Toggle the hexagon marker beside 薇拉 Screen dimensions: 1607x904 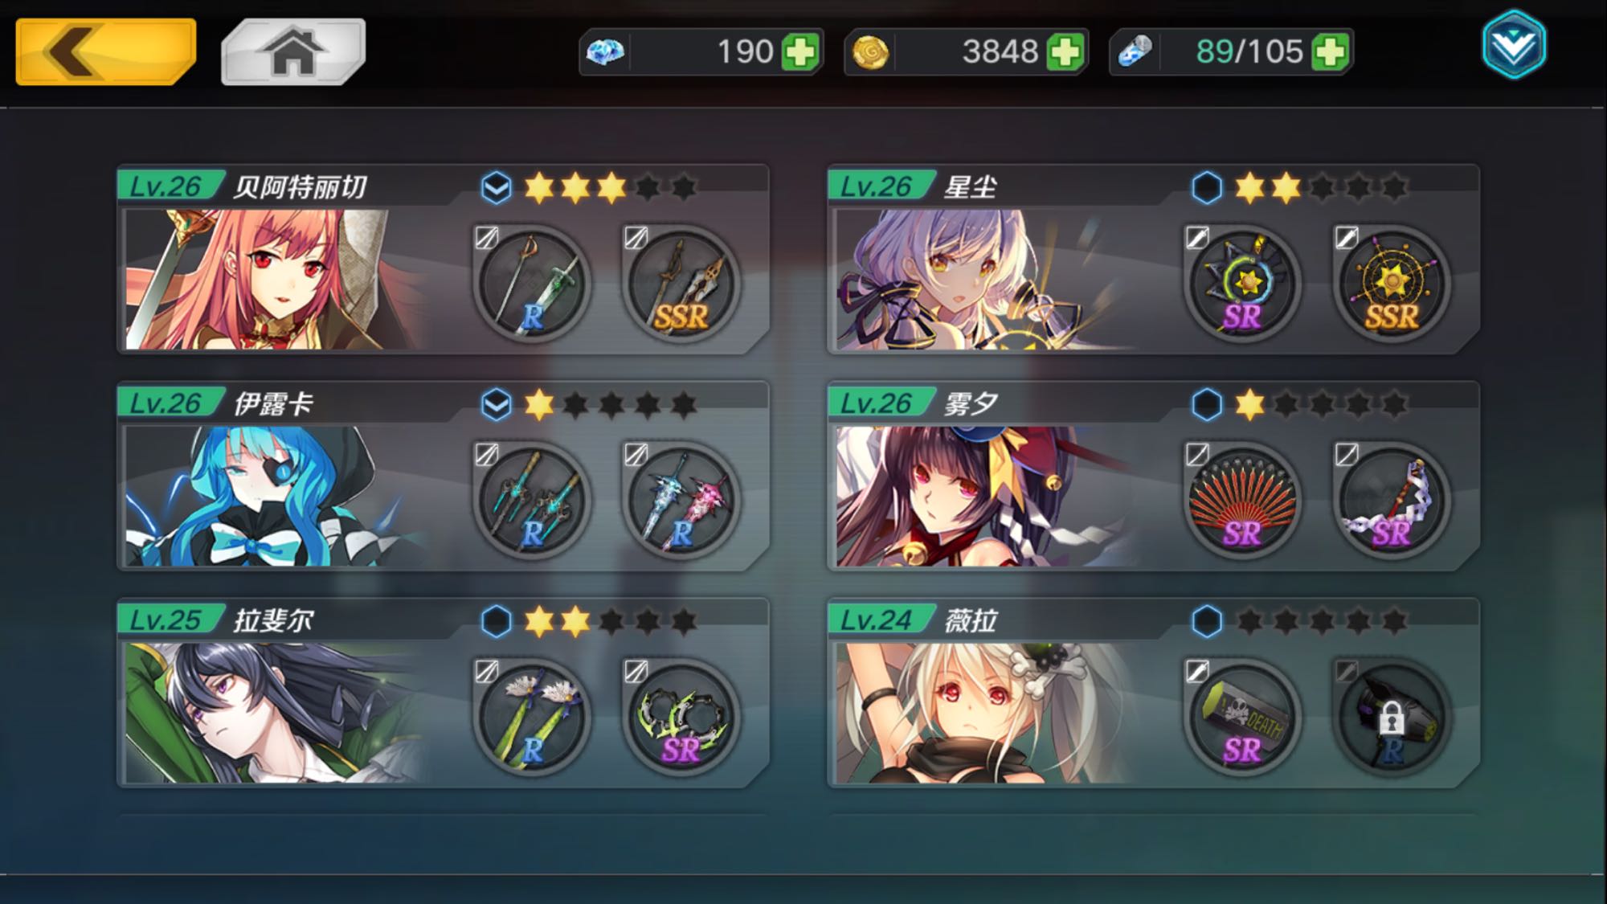coord(1207,621)
